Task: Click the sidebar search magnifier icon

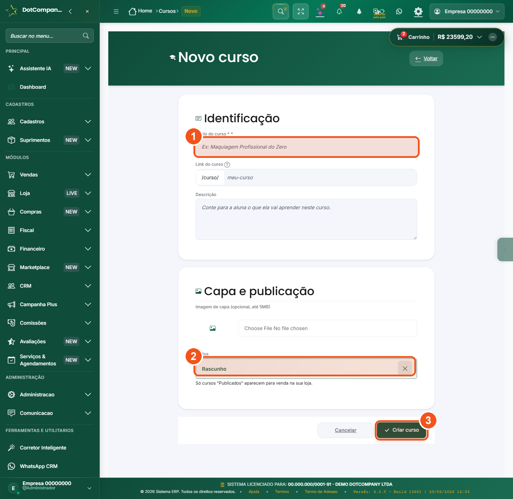Action: [x=86, y=36]
